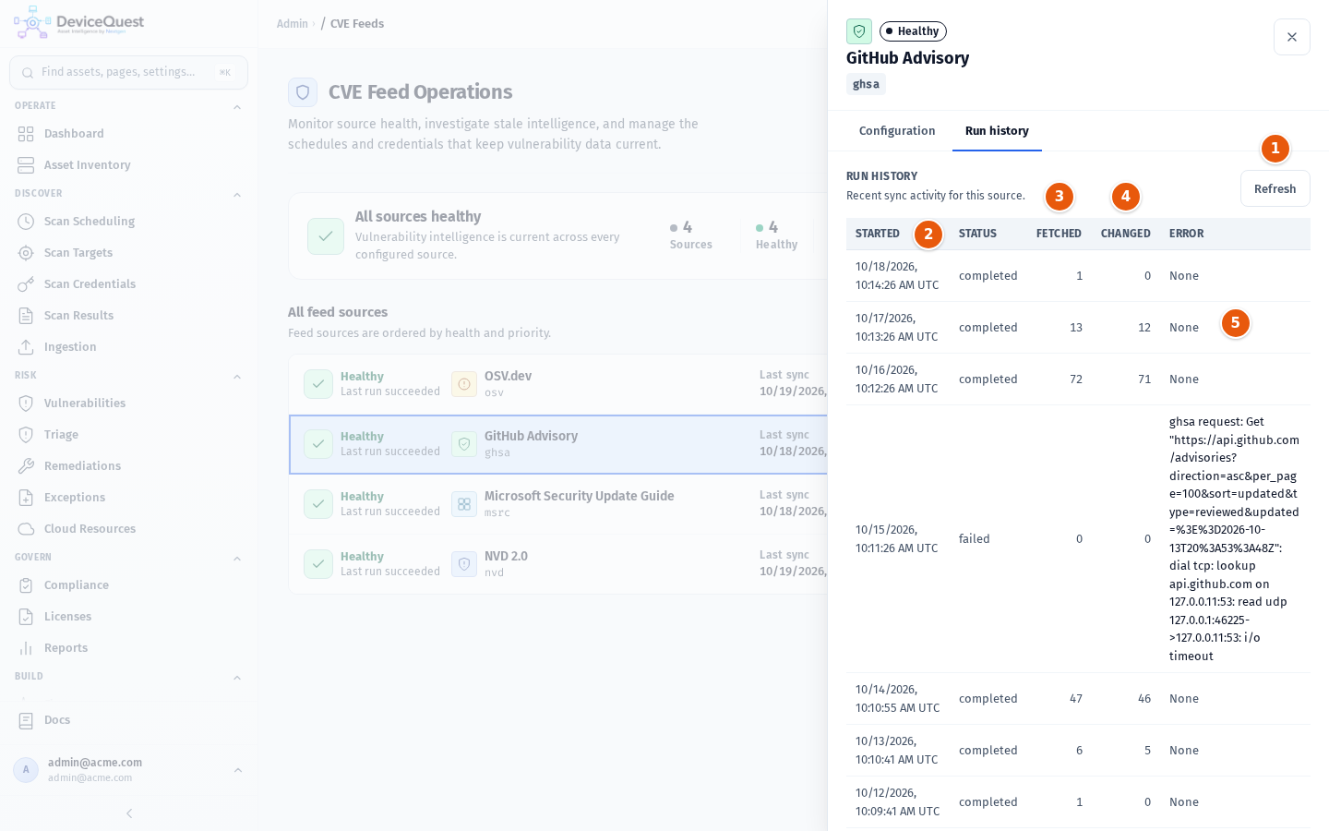1329x831 pixels.
Task: Click the 10/16/2026, 10:12:26 AM UTC cell
Action: (897, 379)
